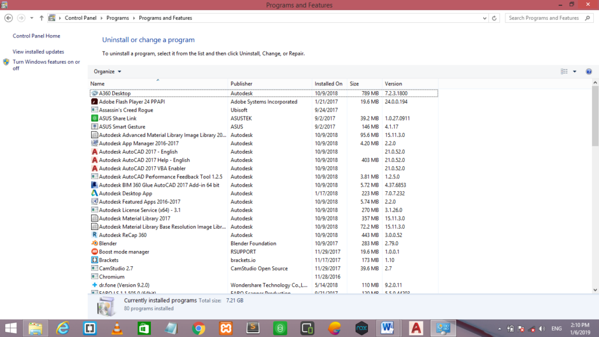599x337 pixels.
Task: Expand the arrow after Control Panel breadcrumb
Action: [101, 18]
